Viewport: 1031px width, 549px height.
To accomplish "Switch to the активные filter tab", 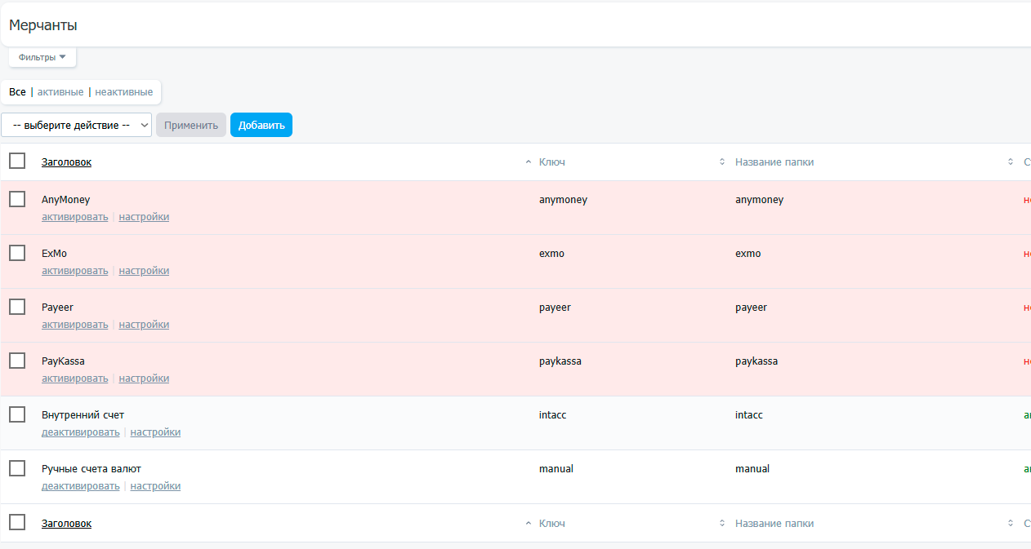I will [60, 92].
